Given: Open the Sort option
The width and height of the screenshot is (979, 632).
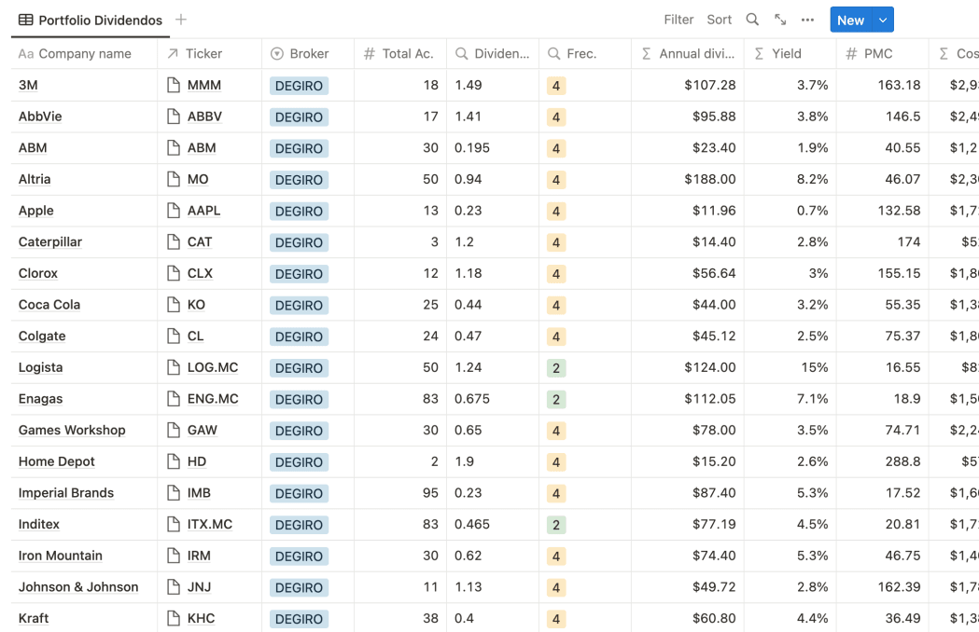Looking at the screenshot, I should pos(720,20).
